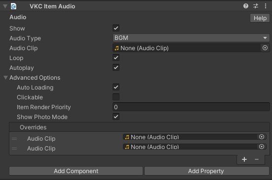Open the component three-dot options menu
The image size is (272, 180).
(x=266, y=6)
